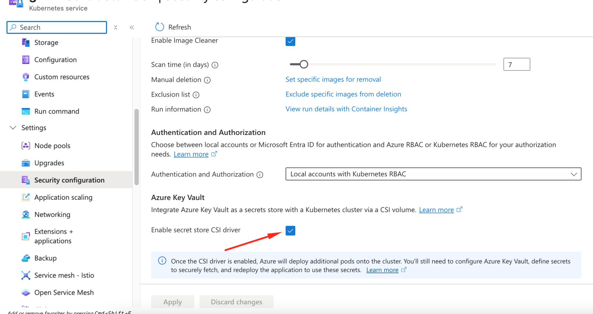Screen dimensions: 593x314
Task: Click the Networking sidebar icon
Action: point(26,214)
